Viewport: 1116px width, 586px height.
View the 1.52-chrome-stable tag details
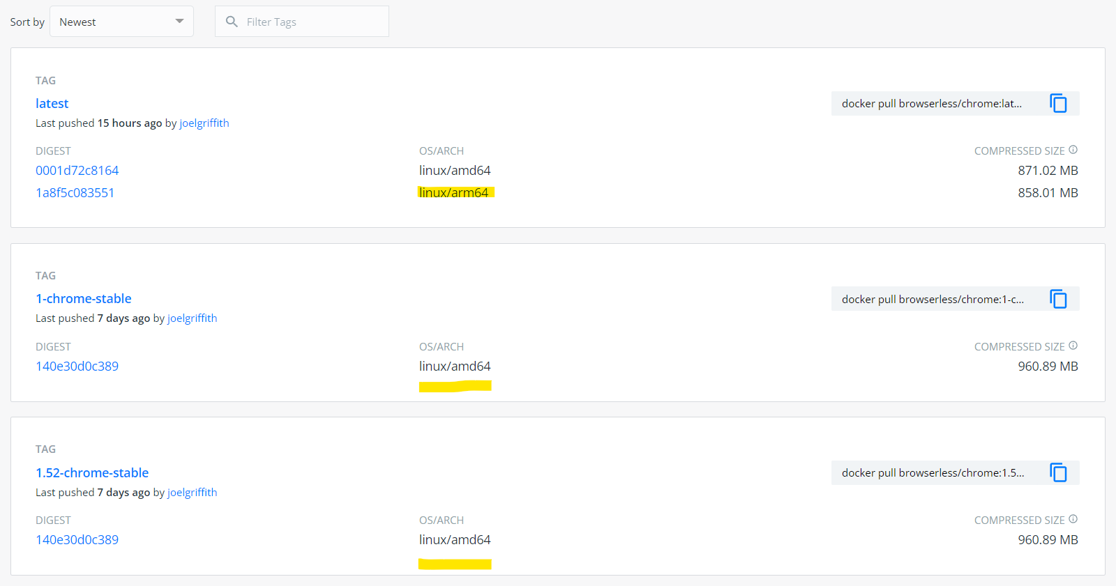(x=92, y=472)
